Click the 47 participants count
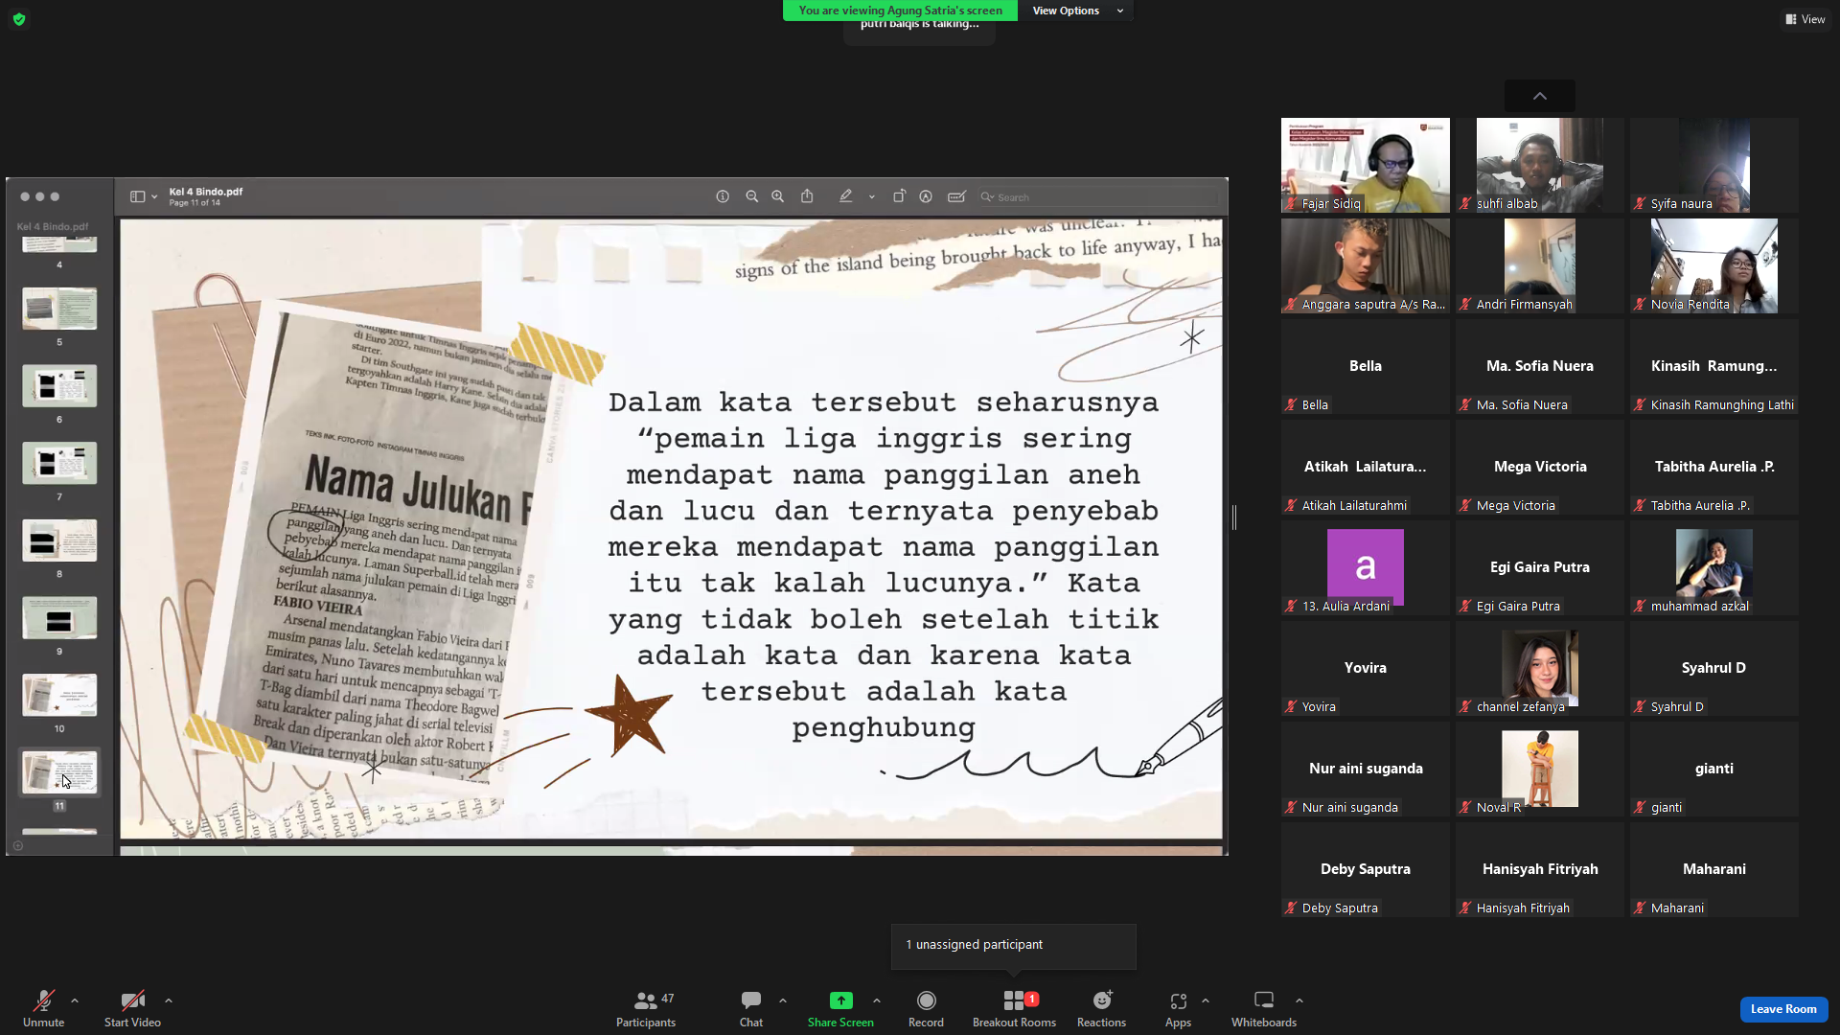 668,999
